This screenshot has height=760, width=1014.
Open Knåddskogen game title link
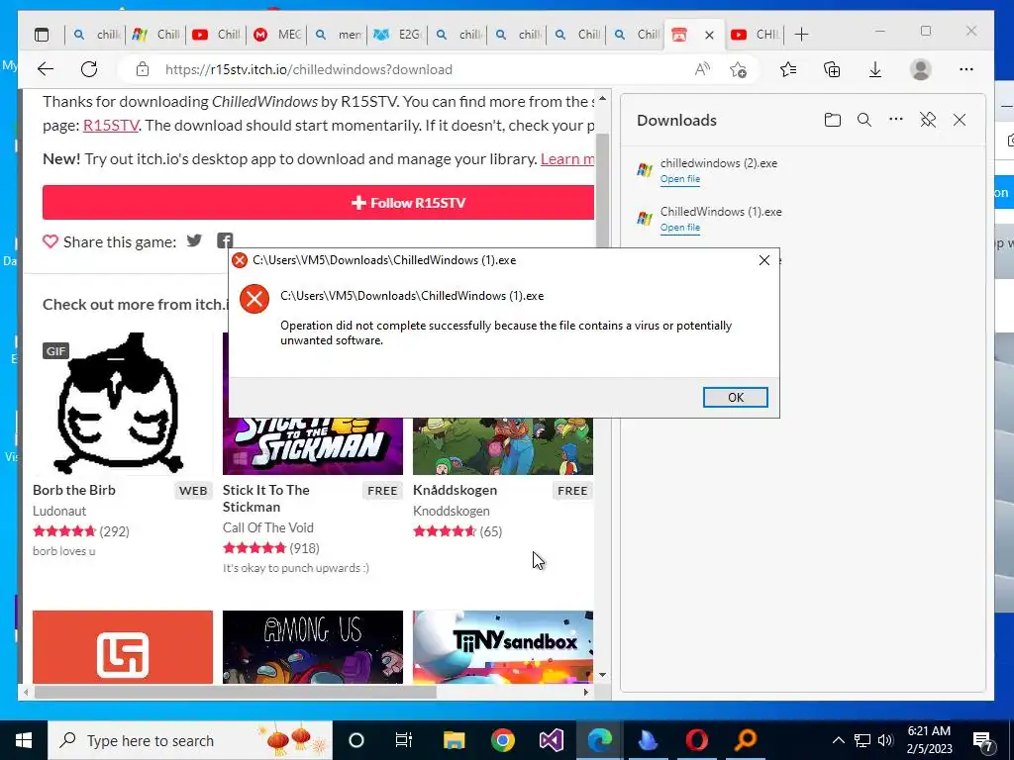click(455, 490)
